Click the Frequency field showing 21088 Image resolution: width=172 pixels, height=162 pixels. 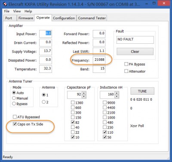pos(99,60)
